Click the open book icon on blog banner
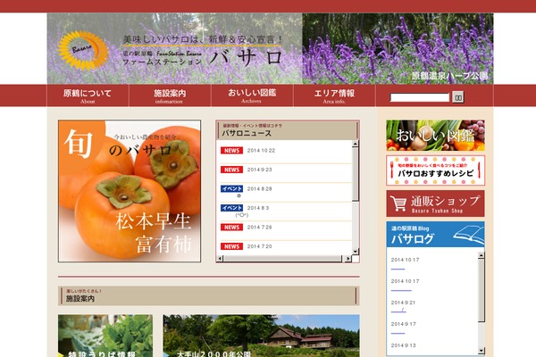This screenshot has width=536, height=357. (468, 234)
